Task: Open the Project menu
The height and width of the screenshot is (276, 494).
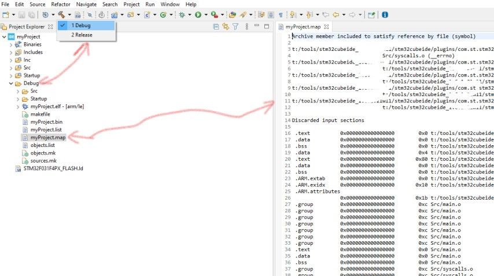Action: (x=131, y=5)
